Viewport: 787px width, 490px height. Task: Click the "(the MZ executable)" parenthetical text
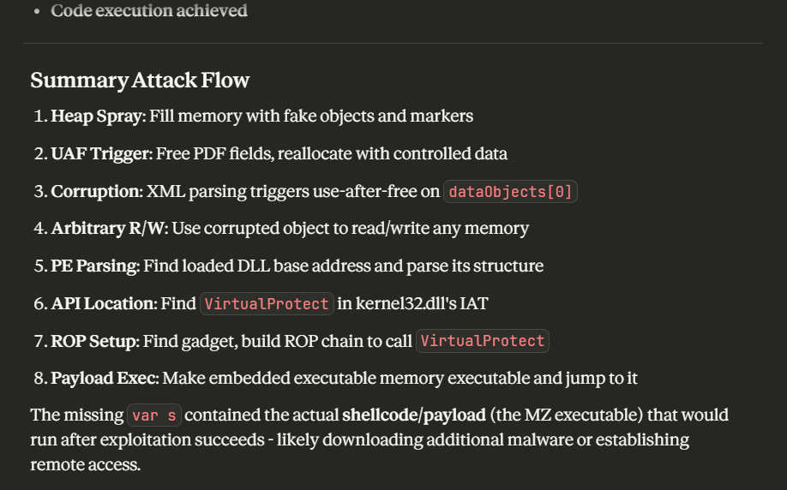(566, 415)
